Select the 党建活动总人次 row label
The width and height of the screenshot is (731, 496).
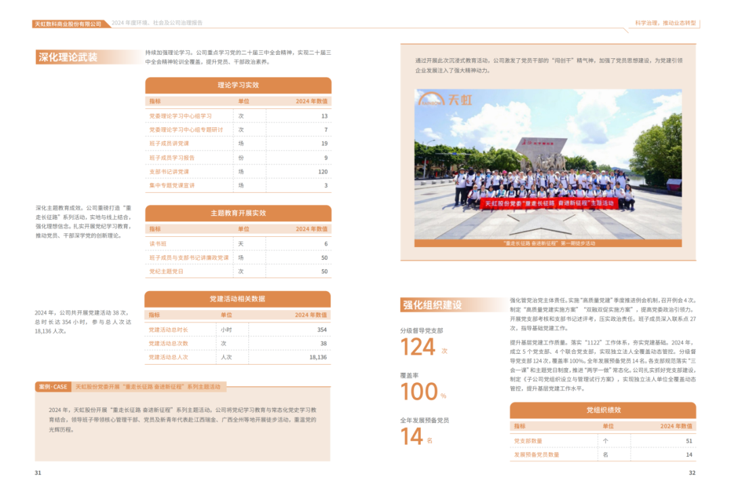[x=169, y=357]
